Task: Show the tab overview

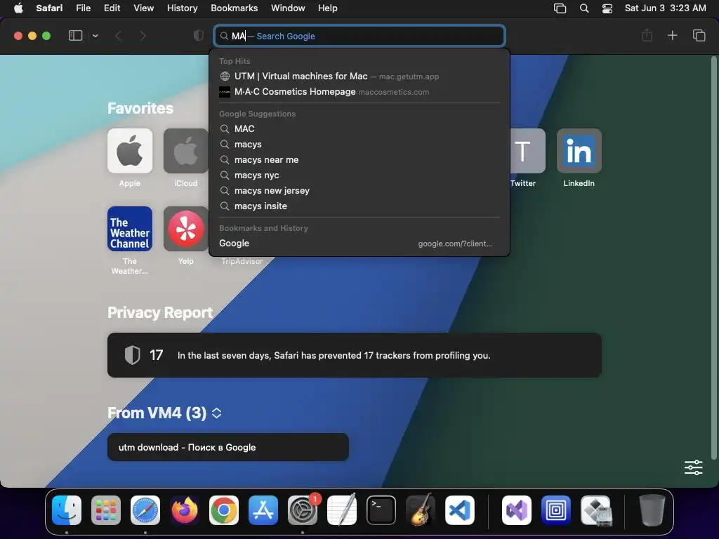Action: (x=699, y=35)
